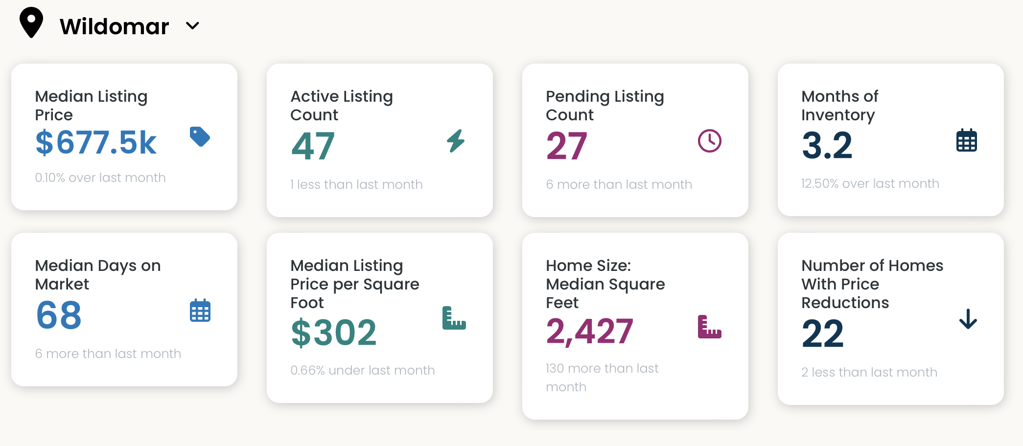Click the 22 homes with price reductions value
The height and width of the screenshot is (446, 1023).
[823, 334]
